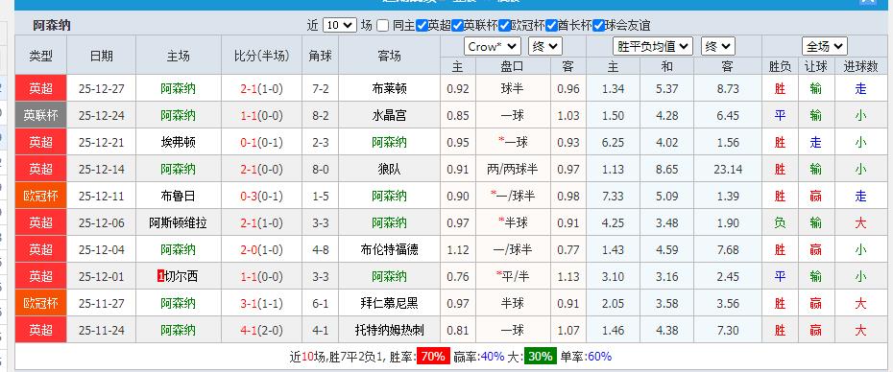Screen dimensions: 893x372
Task: Open the 埃弗顿 team link
Action: (x=178, y=142)
